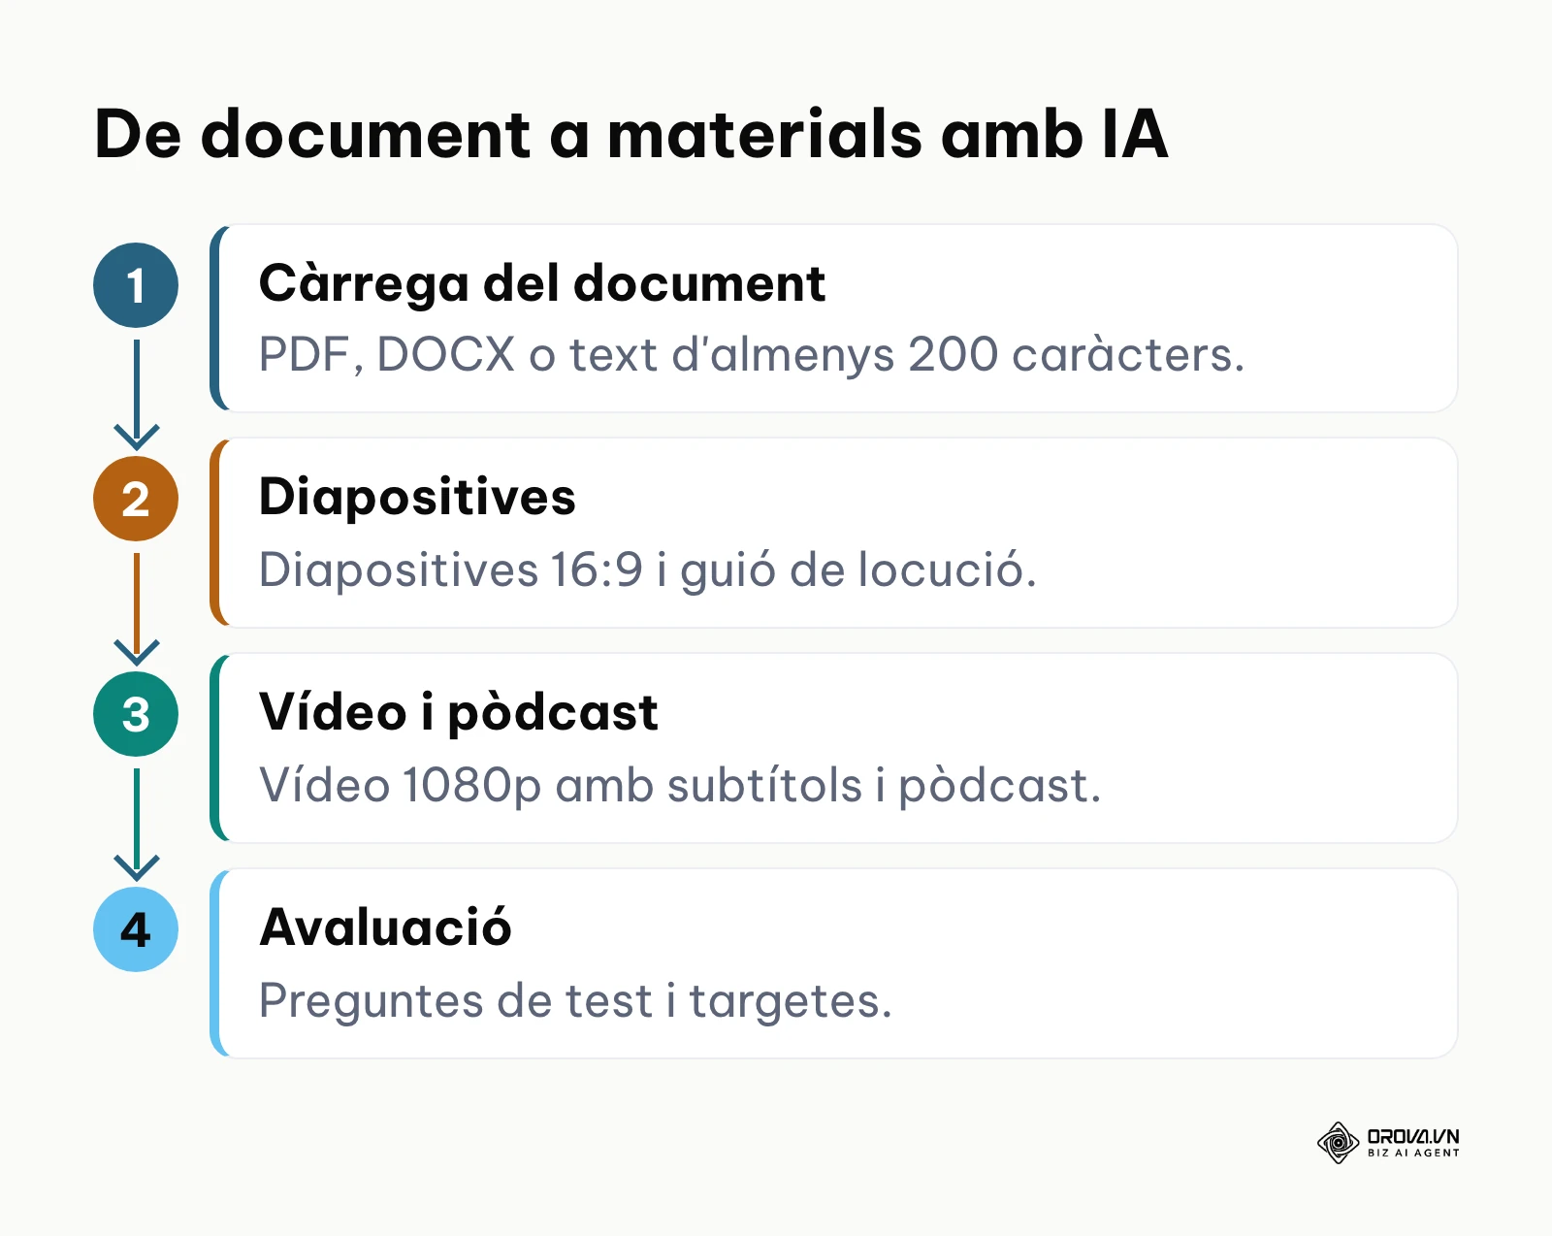Click 'Vídeo 1080p amb subtítols i pòdcast.'
The width and height of the screenshot is (1552, 1236).
click(680, 786)
